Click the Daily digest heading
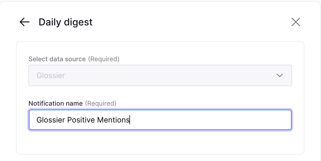321x161 pixels. 65,22
